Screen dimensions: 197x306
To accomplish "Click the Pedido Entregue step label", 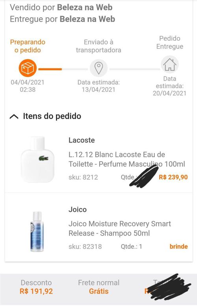I will pyautogui.click(x=170, y=43).
